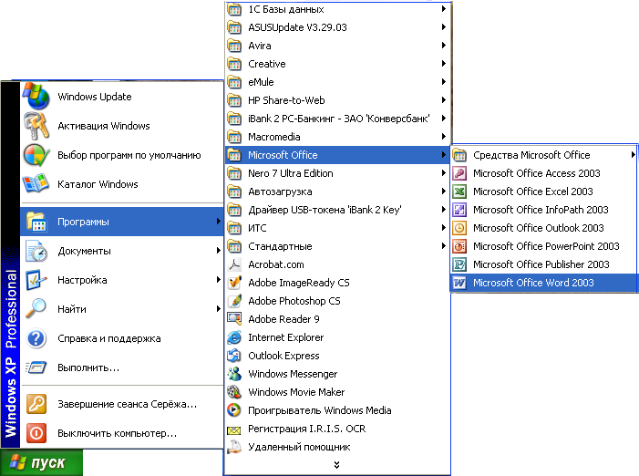
Task: Click the Outlook 2003 clock icon
Action: (x=459, y=228)
